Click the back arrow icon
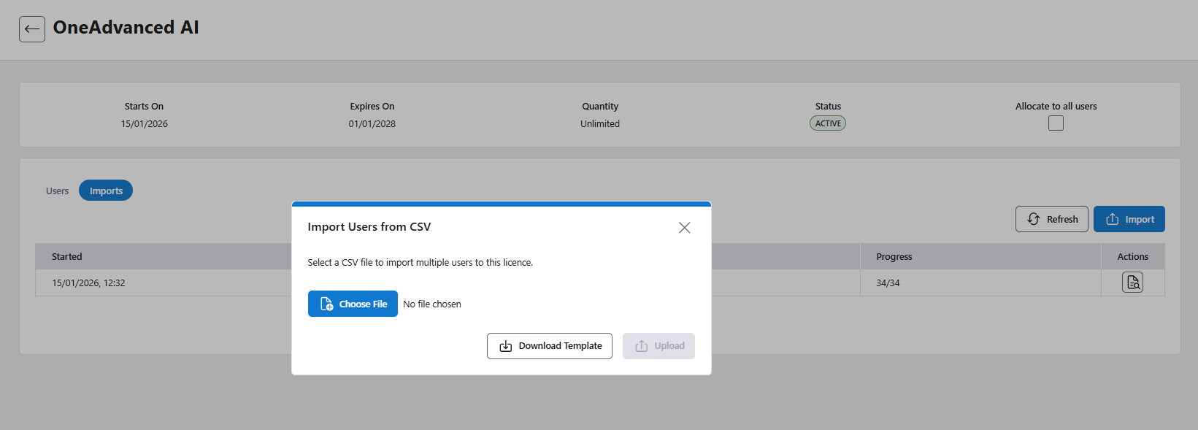The height and width of the screenshot is (430, 1198). click(x=32, y=29)
